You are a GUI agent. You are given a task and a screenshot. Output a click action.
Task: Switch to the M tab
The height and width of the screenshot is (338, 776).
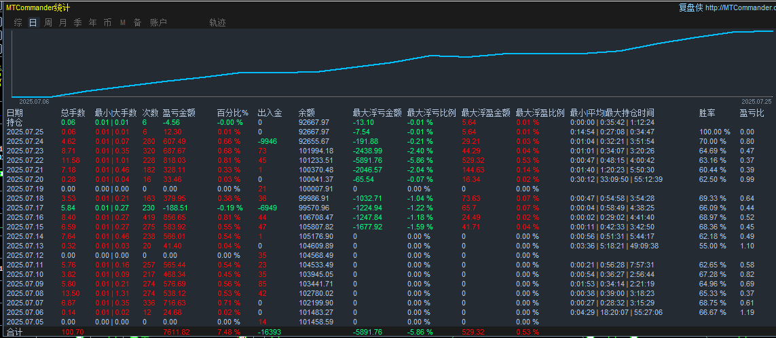click(122, 22)
